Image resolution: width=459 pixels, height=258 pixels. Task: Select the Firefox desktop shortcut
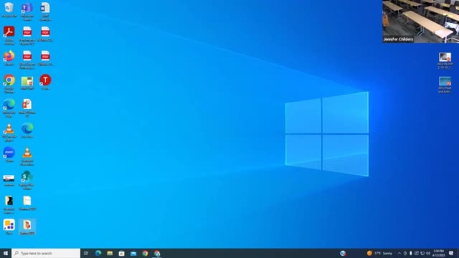click(x=9, y=56)
